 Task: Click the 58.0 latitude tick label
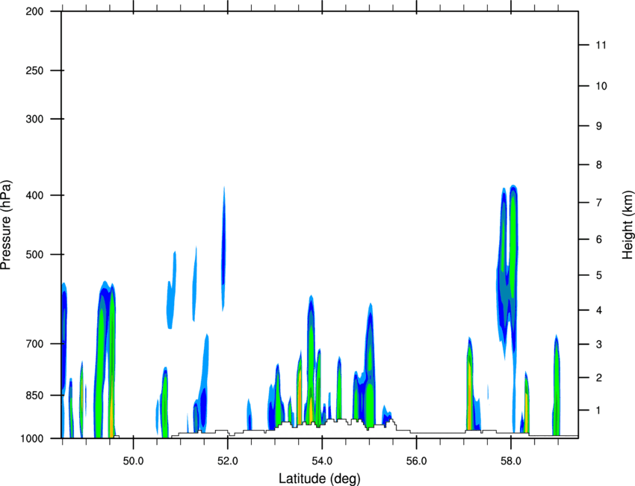[x=511, y=461]
